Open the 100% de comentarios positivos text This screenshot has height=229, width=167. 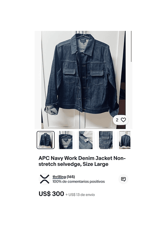(79, 181)
